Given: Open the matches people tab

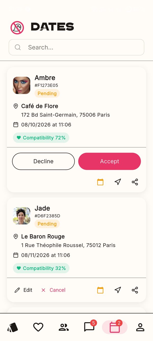Looking at the screenshot, I should pyautogui.click(x=64, y=327).
